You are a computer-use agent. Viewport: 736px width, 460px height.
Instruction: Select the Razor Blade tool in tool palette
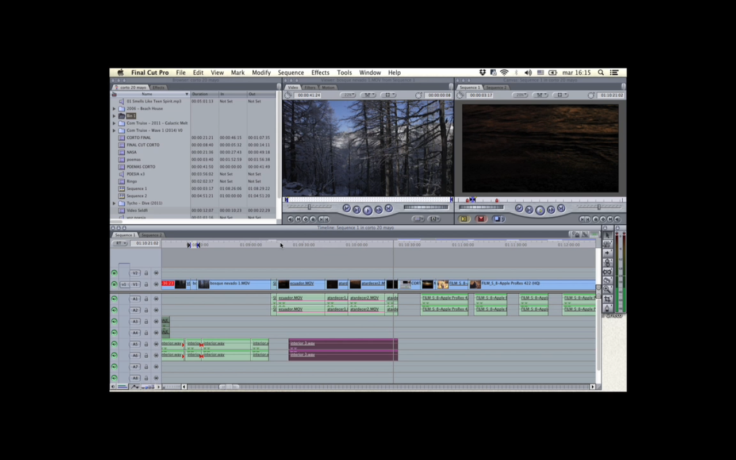pyautogui.click(x=607, y=281)
